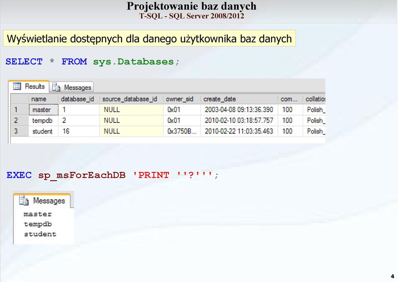Click the SELECT keyword
398x282 pixels.
(x=24, y=61)
